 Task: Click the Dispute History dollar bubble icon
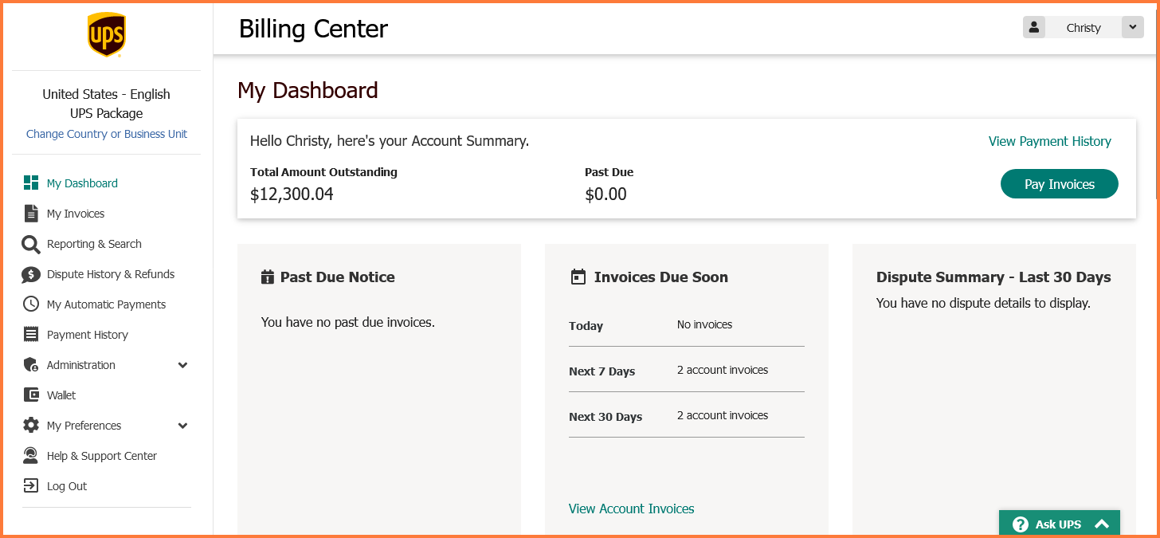click(31, 274)
